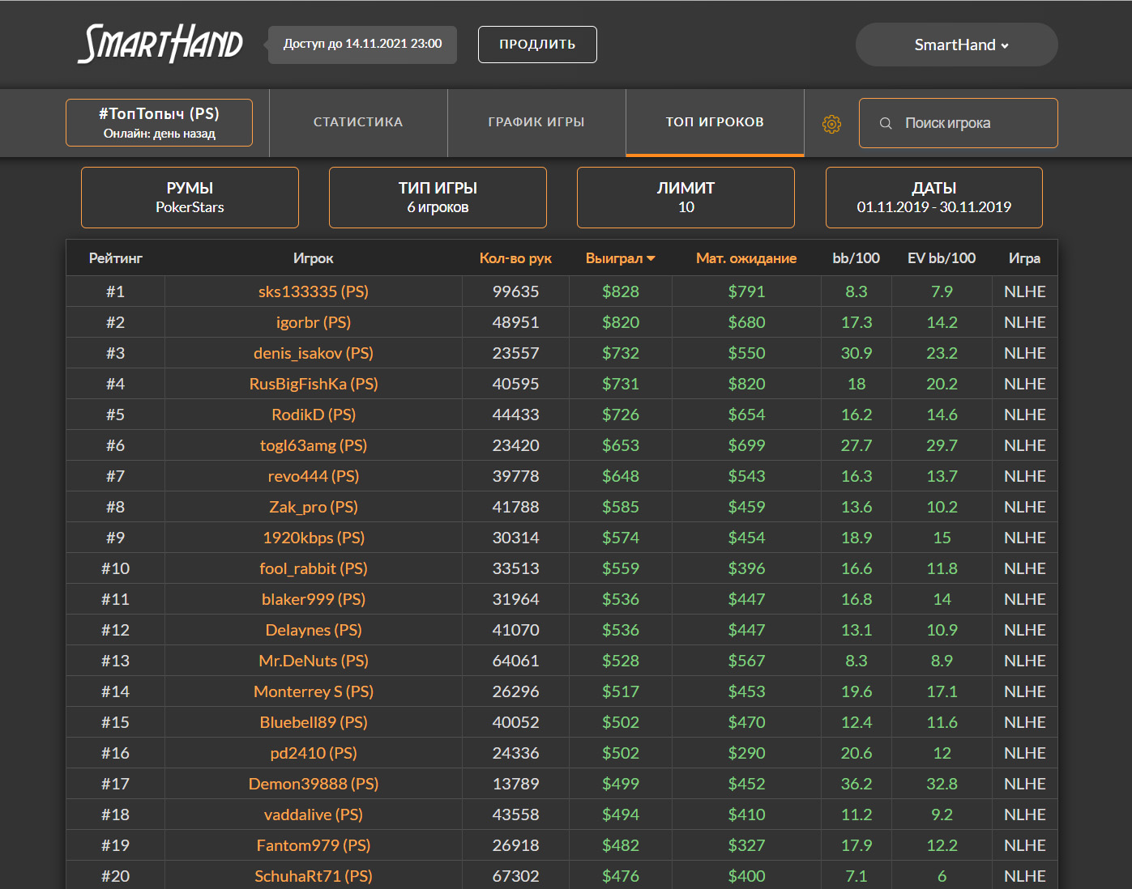The width and height of the screenshot is (1132, 889).
Task: Open player vaddalive (PS)
Action: [x=314, y=815]
